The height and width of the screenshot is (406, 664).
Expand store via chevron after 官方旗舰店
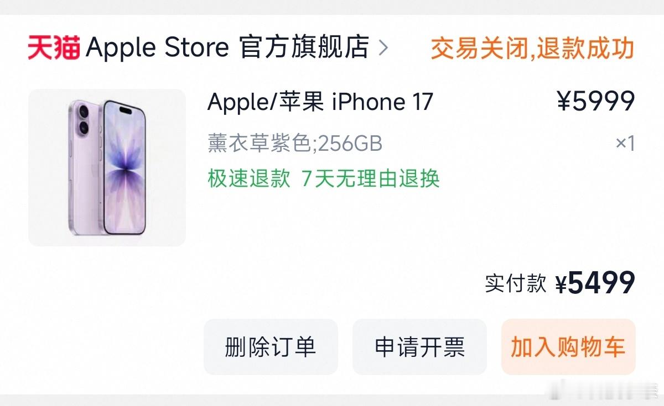[383, 48]
